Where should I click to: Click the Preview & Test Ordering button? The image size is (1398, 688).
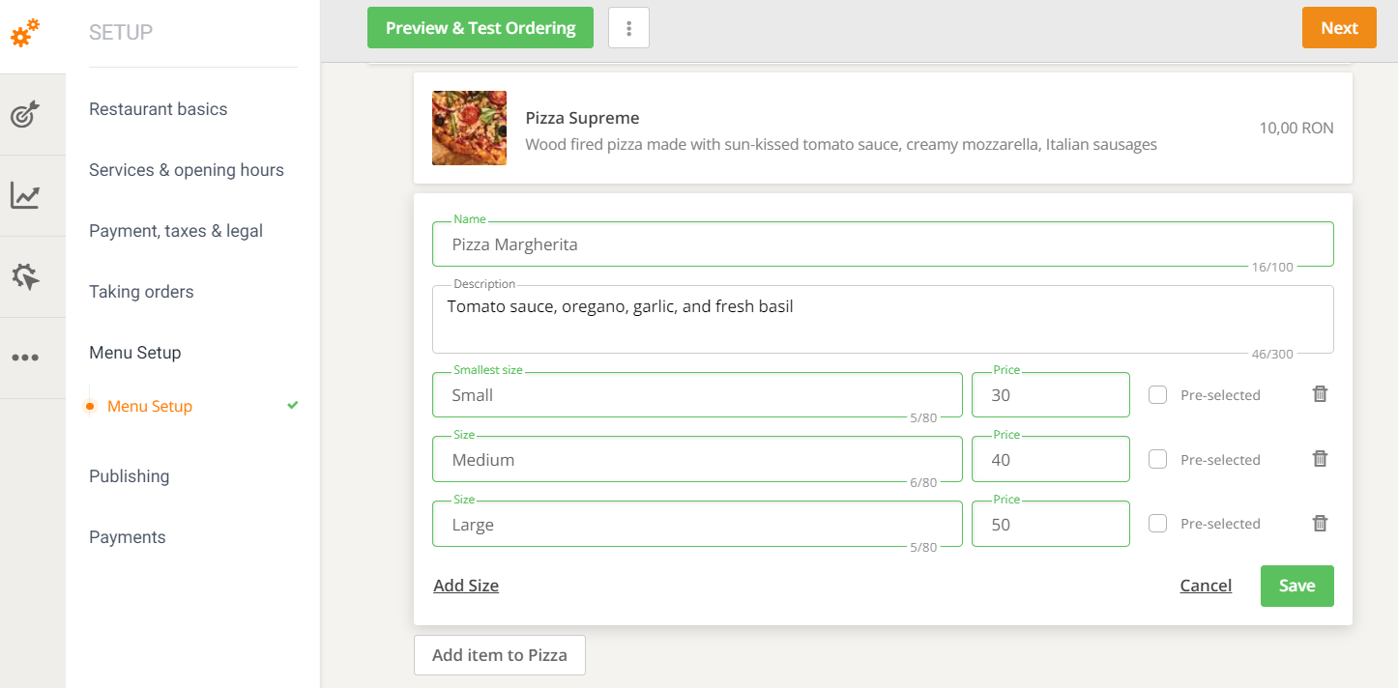click(x=480, y=27)
